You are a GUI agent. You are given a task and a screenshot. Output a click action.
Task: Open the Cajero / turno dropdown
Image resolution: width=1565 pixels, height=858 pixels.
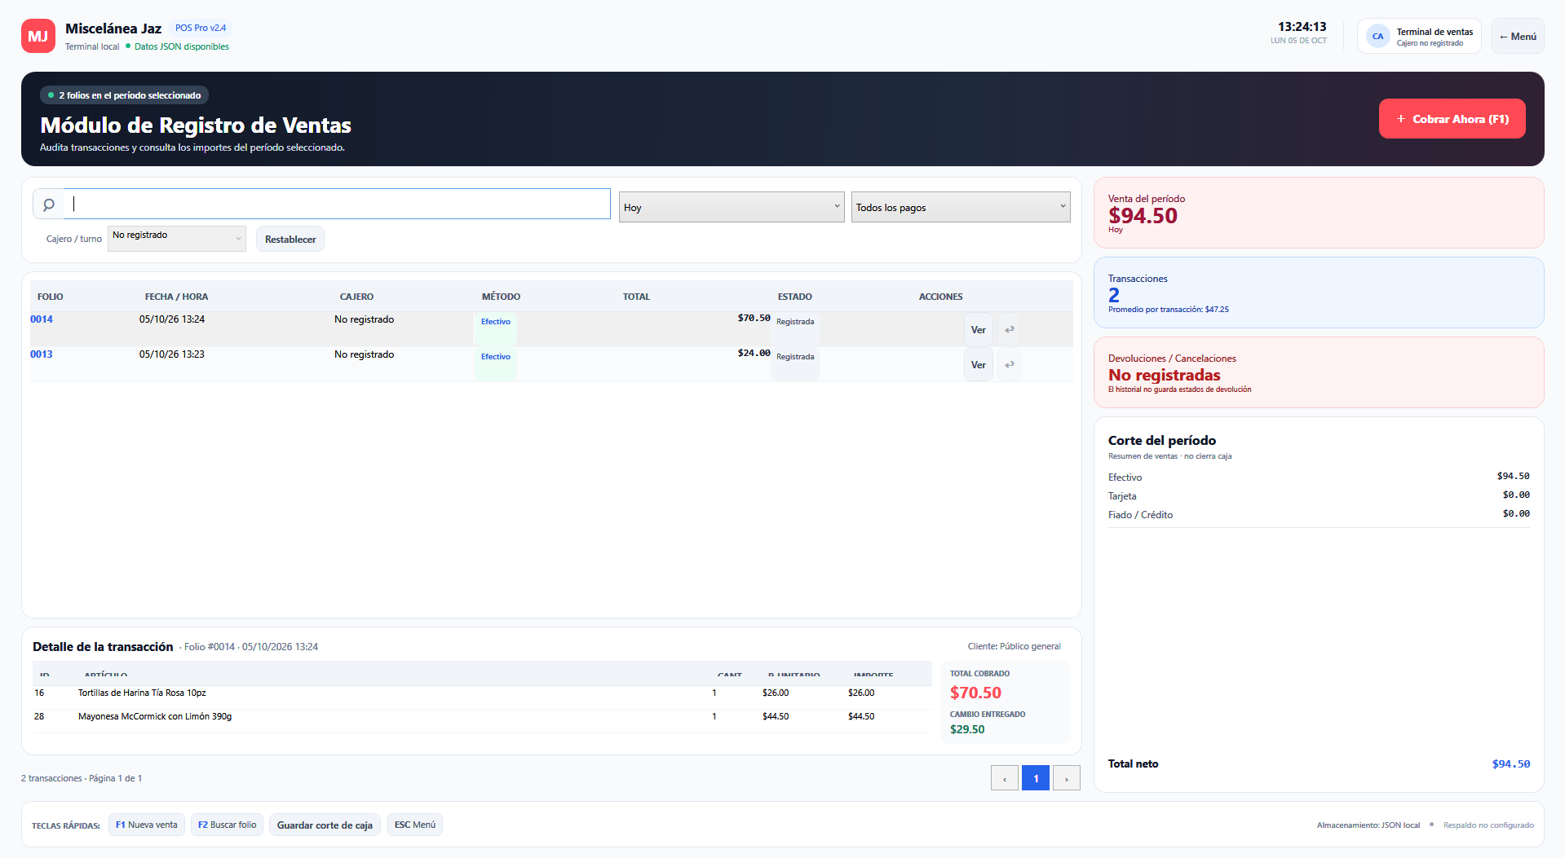pos(177,238)
